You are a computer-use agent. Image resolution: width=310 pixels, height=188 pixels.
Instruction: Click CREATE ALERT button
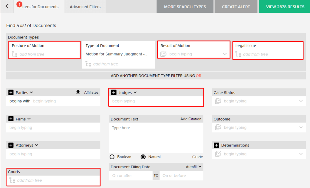(x=236, y=7)
